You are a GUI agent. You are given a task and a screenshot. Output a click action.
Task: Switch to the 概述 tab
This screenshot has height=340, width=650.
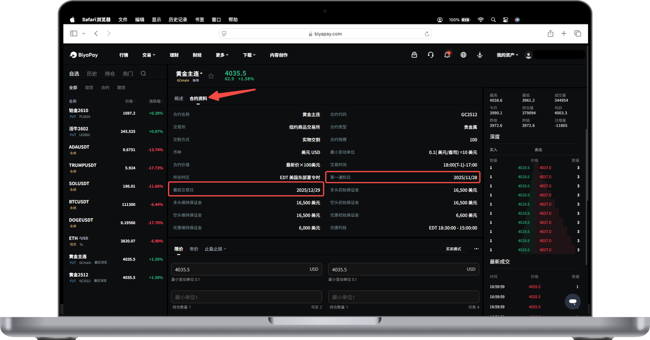tap(179, 98)
